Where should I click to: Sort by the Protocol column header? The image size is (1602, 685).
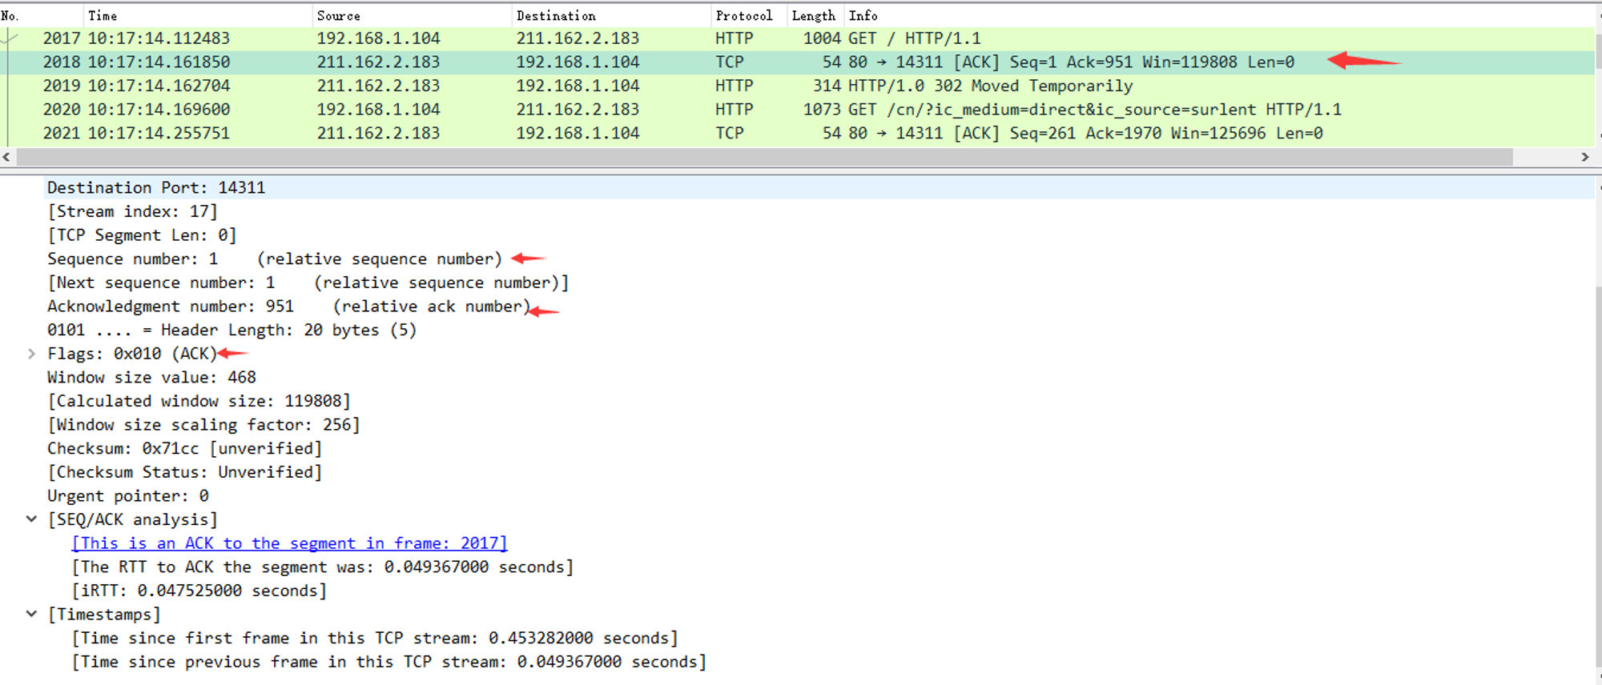click(x=749, y=15)
